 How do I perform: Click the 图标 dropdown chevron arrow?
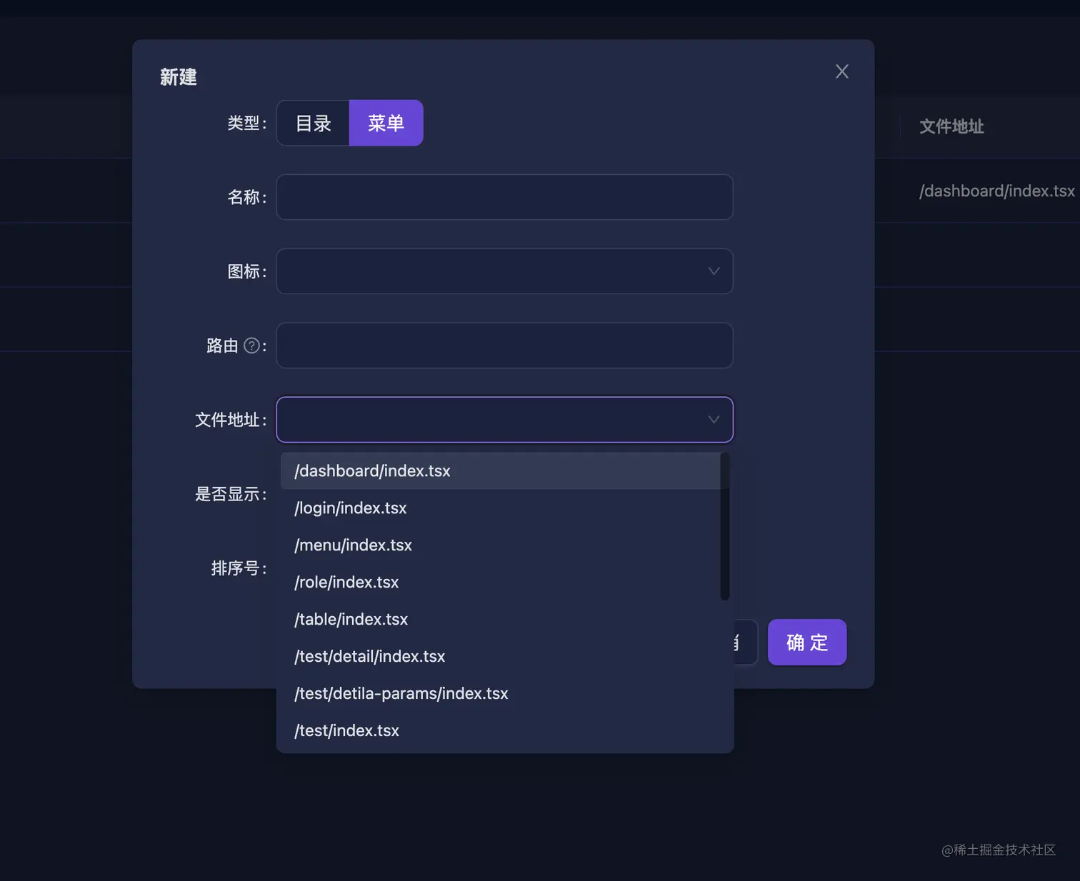(714, 271)
